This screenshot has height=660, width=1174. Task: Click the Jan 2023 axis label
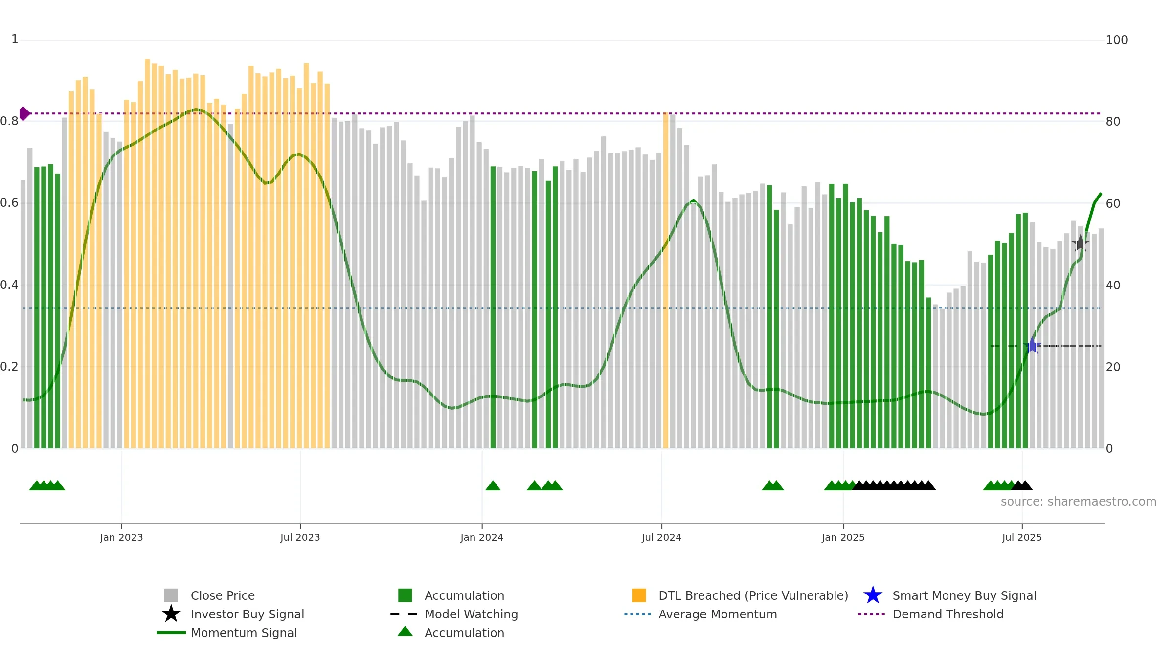pyautogui.click(x=121, y=538)
